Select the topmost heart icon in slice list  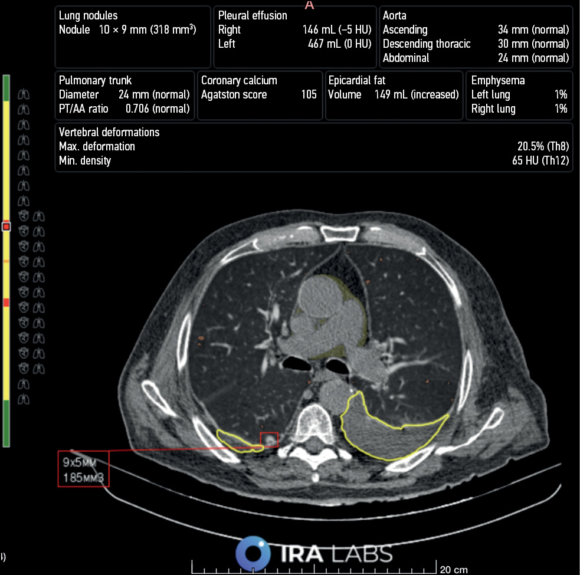[x=24, y=215]
